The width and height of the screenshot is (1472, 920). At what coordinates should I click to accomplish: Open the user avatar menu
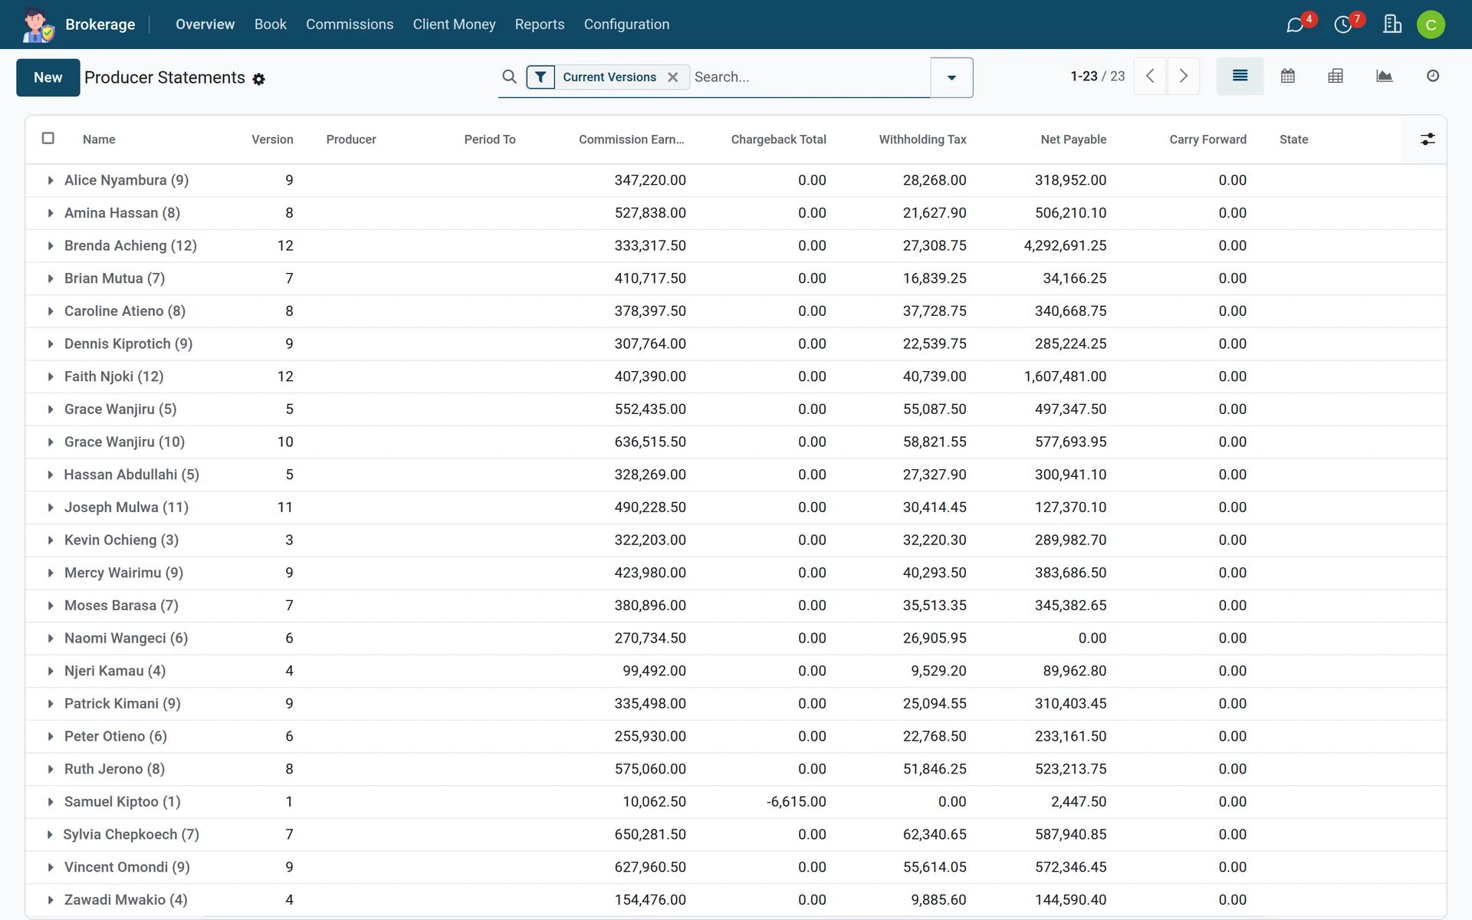[1431, 25]
